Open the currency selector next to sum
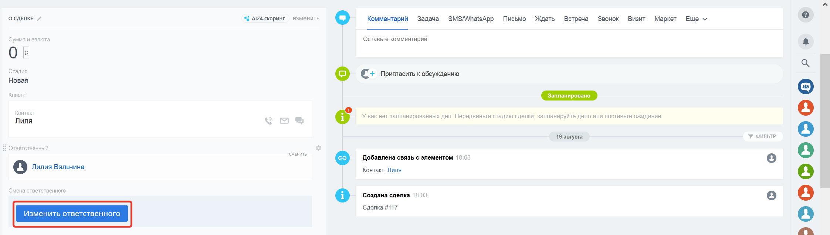Image resolution: width=830 pixels, height=235 pixels. (x=26, y=53)
